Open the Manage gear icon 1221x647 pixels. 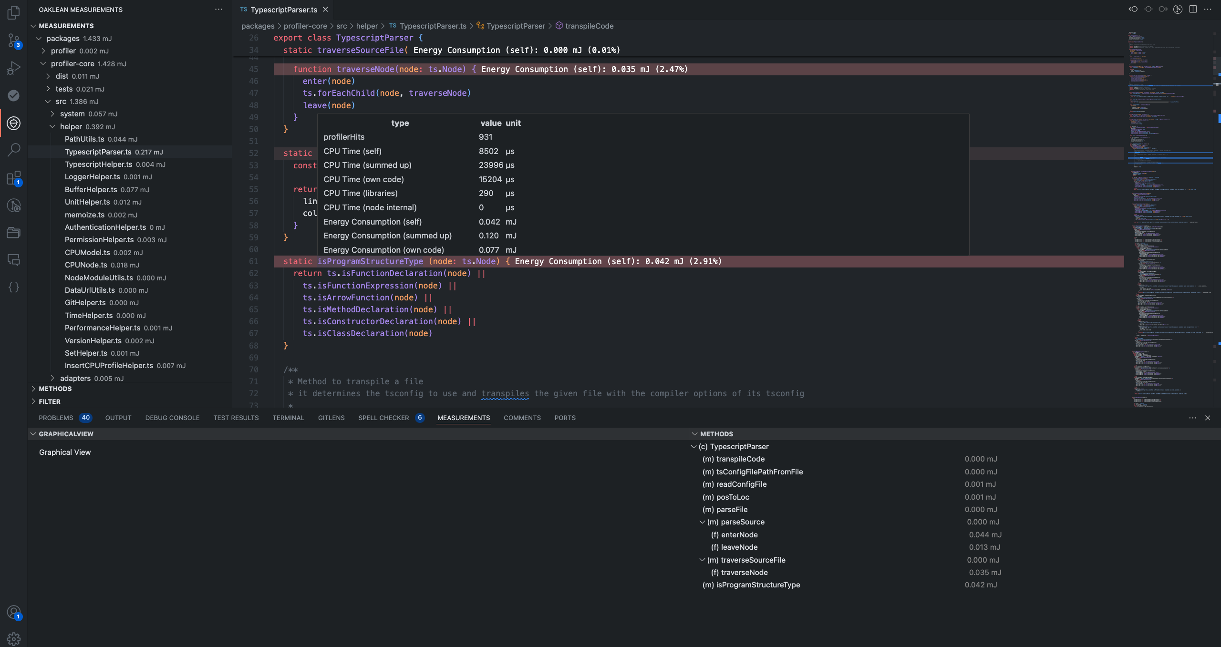click(13, 638)
